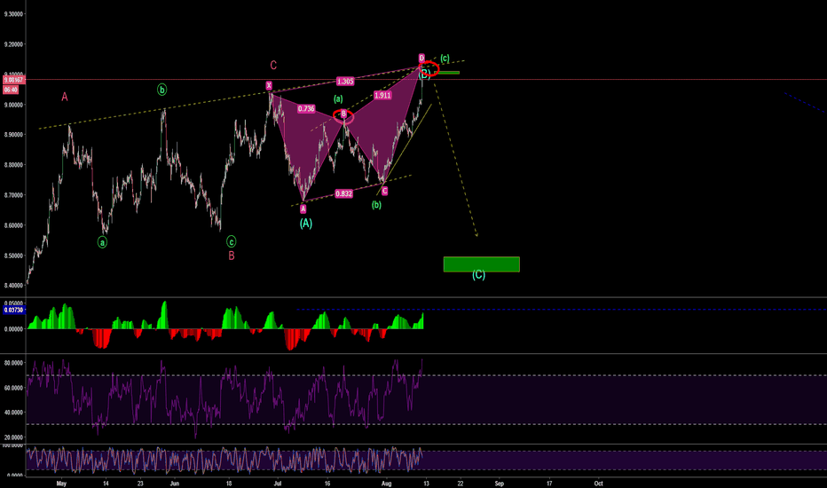Select the cyan (A) wave label
The height and width of the screenshot is (488, 827).
[x=306, y=224]
